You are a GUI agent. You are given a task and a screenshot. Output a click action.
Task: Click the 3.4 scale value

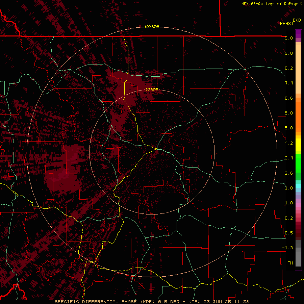point(289,158)
